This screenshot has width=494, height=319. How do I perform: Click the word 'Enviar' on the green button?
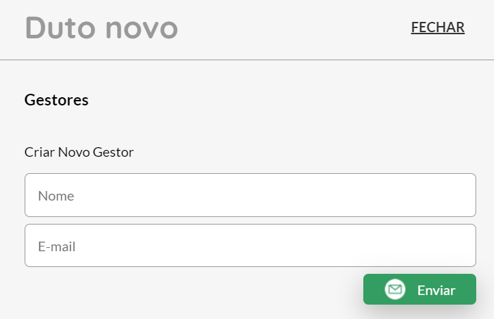coord(436,290)
